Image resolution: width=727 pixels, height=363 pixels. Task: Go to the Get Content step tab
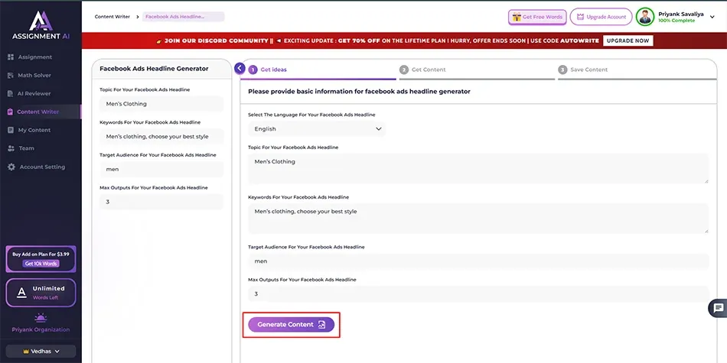[x=428, y=70]
